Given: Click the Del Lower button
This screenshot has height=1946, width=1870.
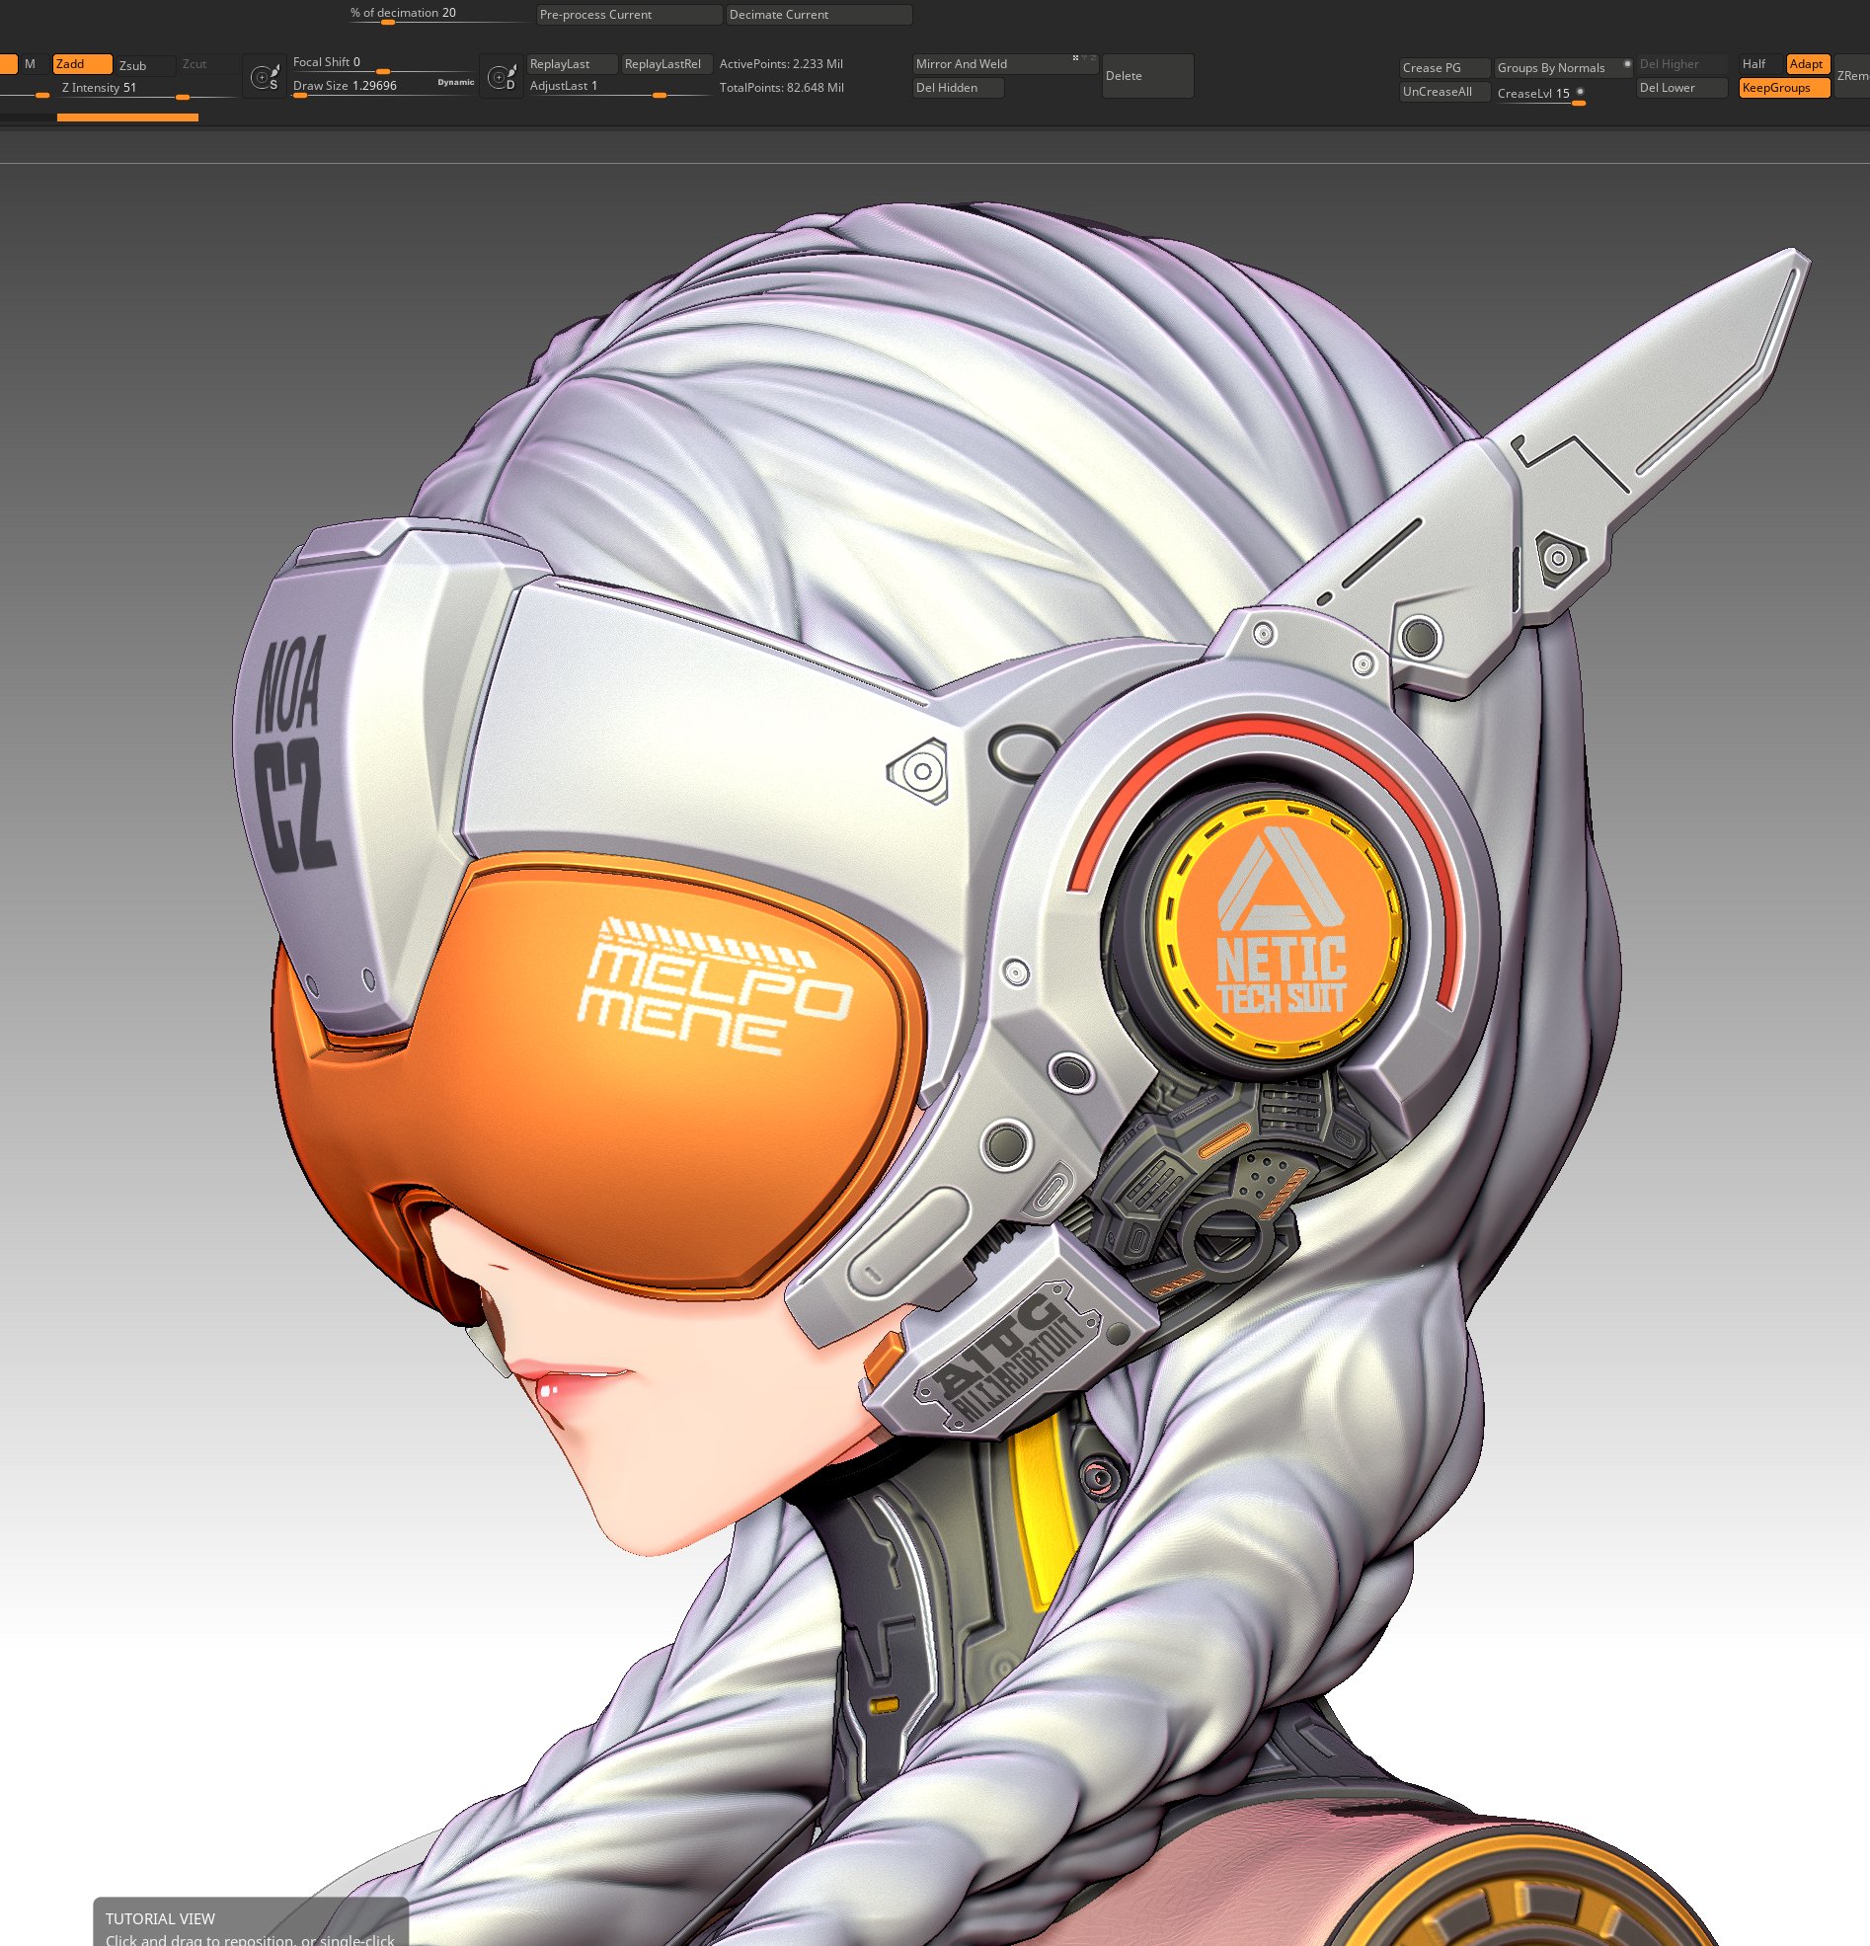Looking at the screenshot, I should (1682, 88).
